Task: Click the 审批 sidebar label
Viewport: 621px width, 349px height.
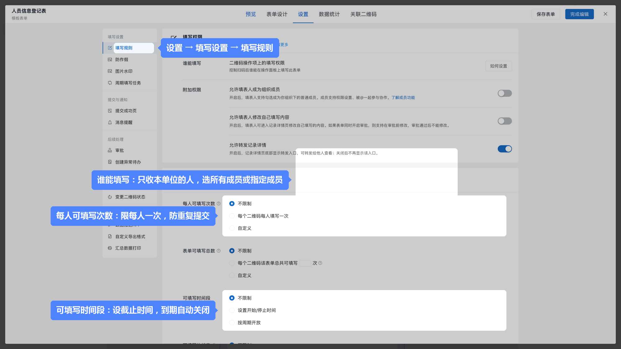Action: (120, 150)
